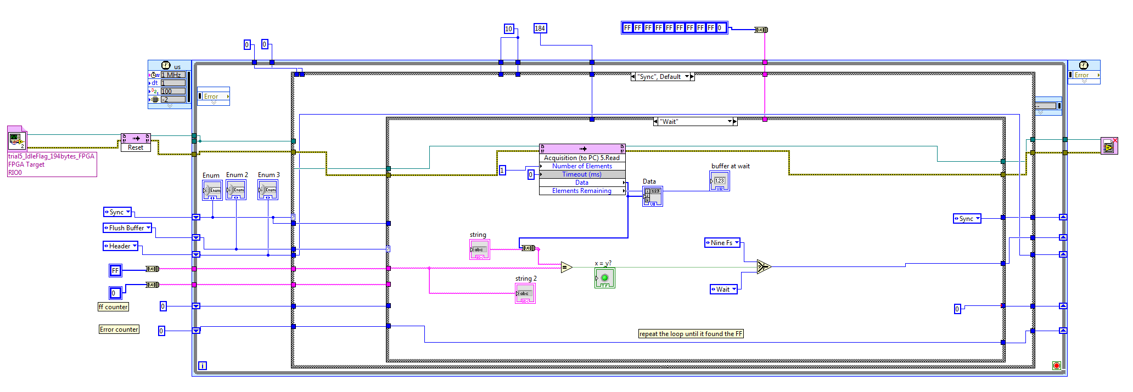Click the loop stop condition terminal
The height and width of the screenshot is (392, 1133).
point(1057,366)
